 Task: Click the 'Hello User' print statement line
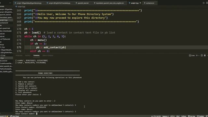click(x=69, y=14)
